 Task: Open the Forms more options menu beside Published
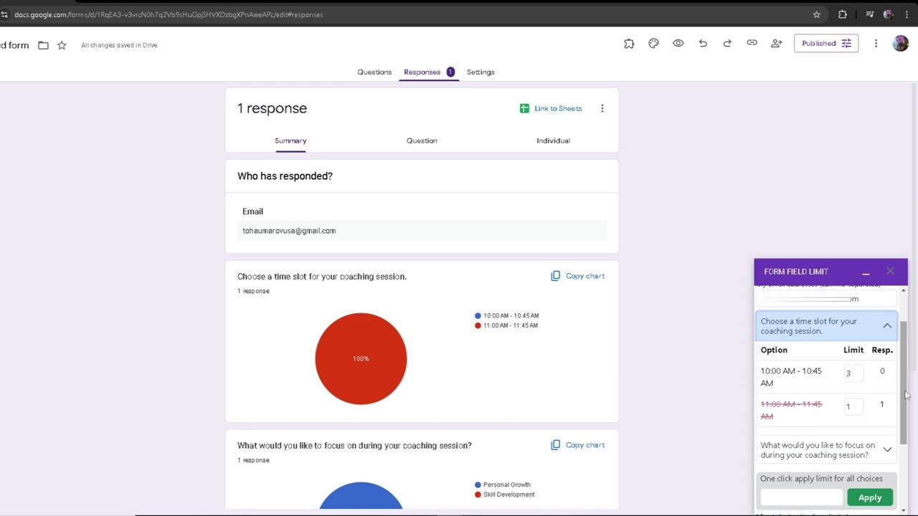tap(876, 44)
